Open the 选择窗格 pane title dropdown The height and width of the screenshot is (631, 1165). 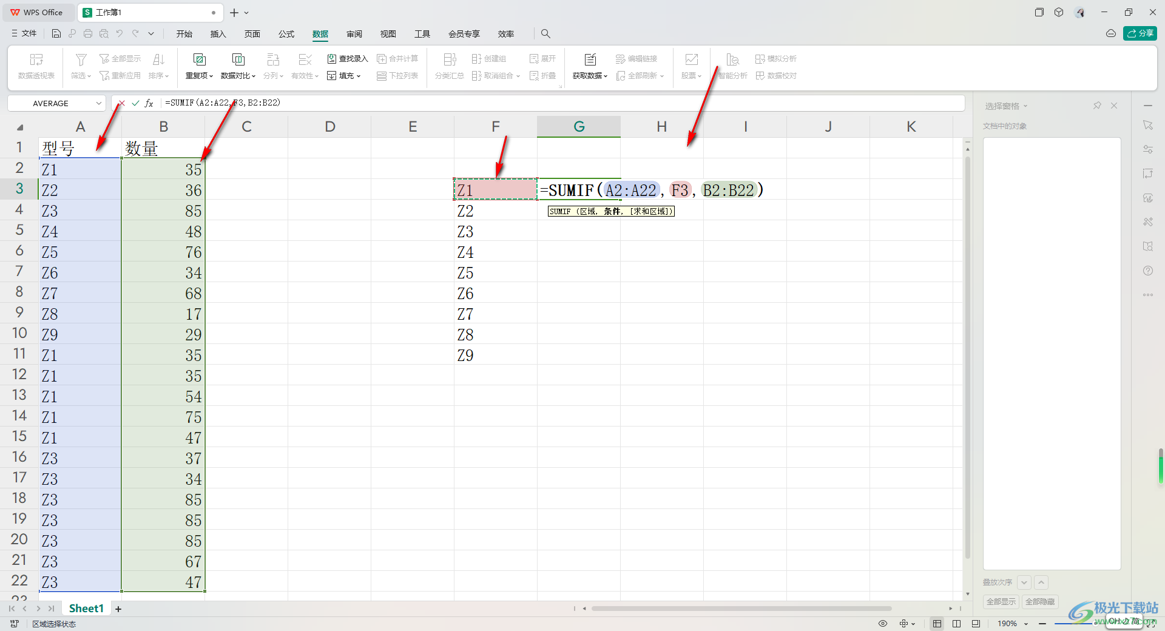coord(1025,106)
